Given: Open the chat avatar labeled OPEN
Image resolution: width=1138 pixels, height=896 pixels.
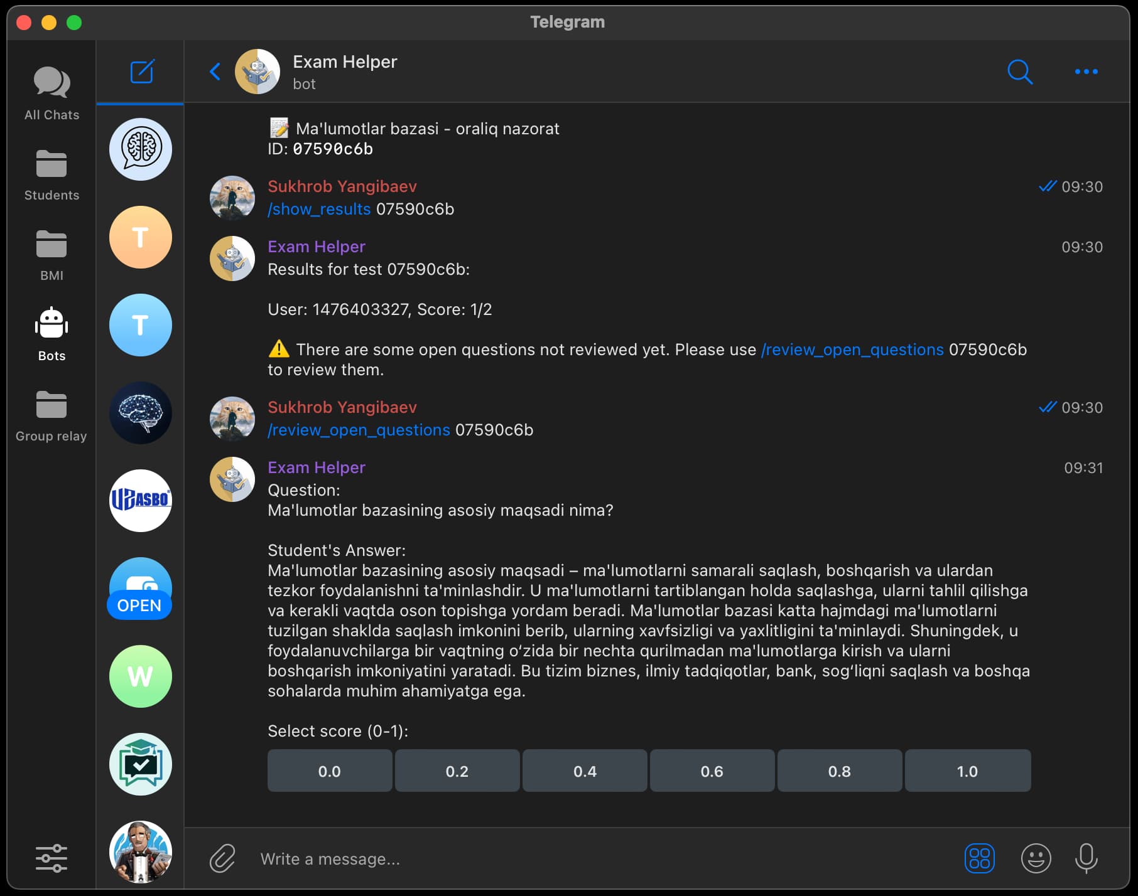Looking at the screenshot, I should (x=141, y=589).
